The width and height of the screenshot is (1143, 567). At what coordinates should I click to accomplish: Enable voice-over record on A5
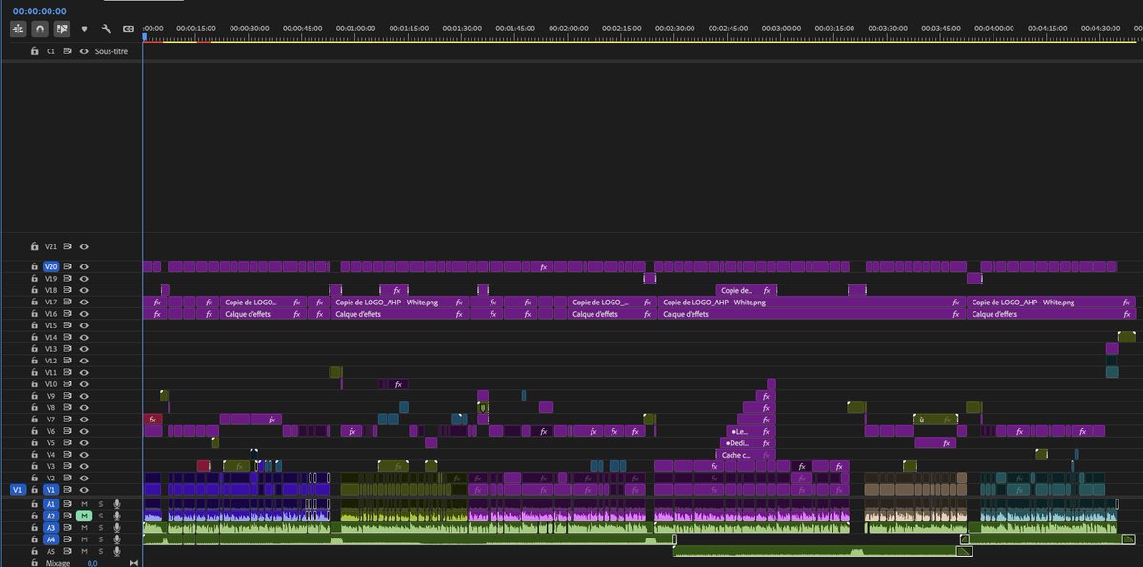click(117, 551)
